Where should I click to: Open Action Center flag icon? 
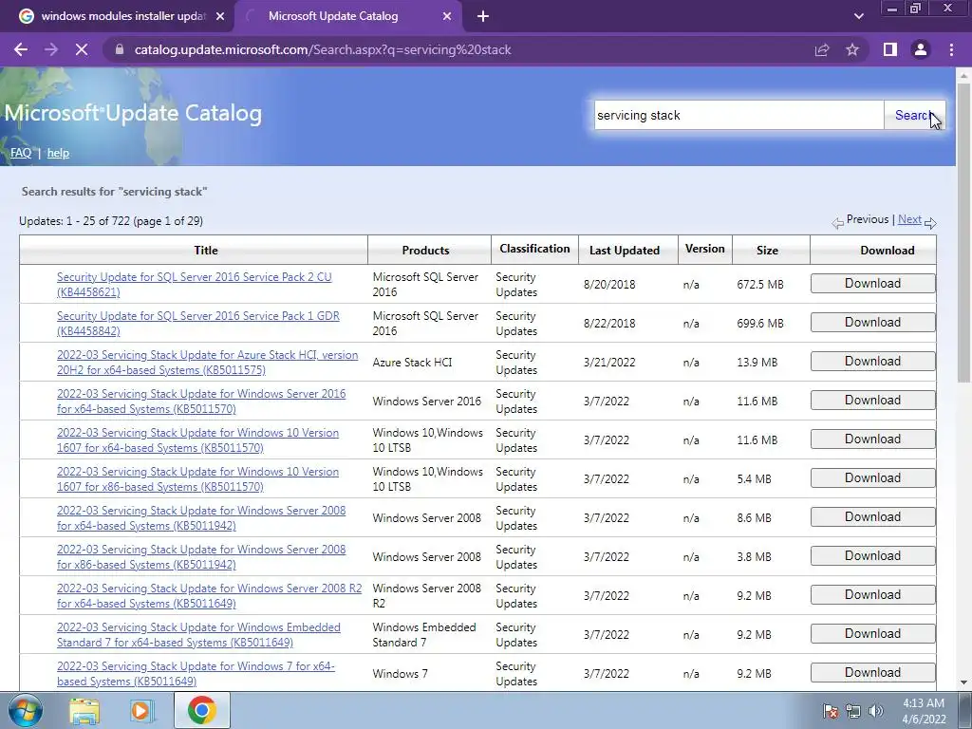(x=831, y=711)
